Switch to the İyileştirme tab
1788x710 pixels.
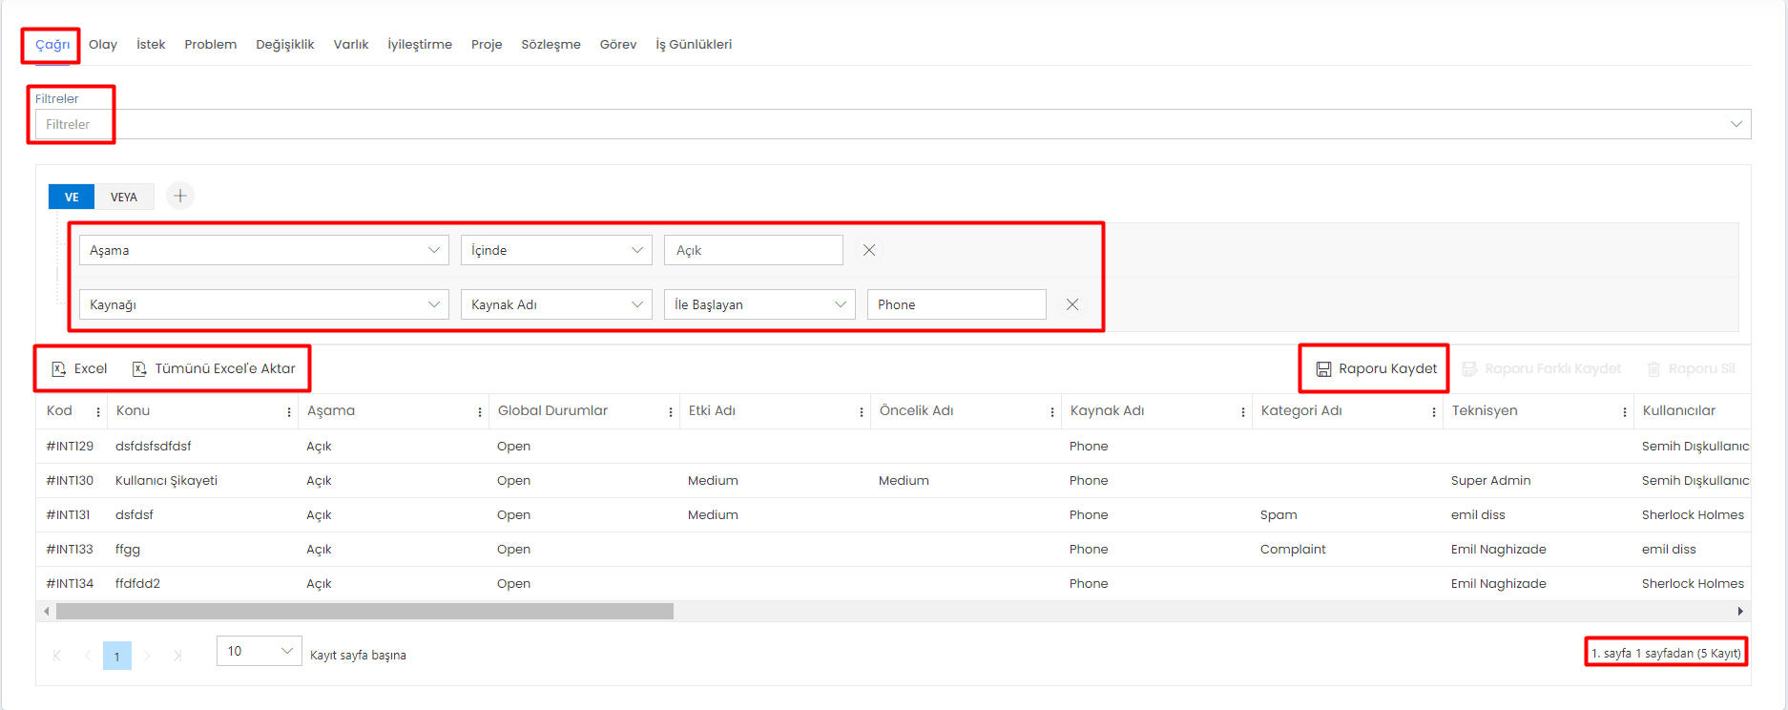[420, 45]
